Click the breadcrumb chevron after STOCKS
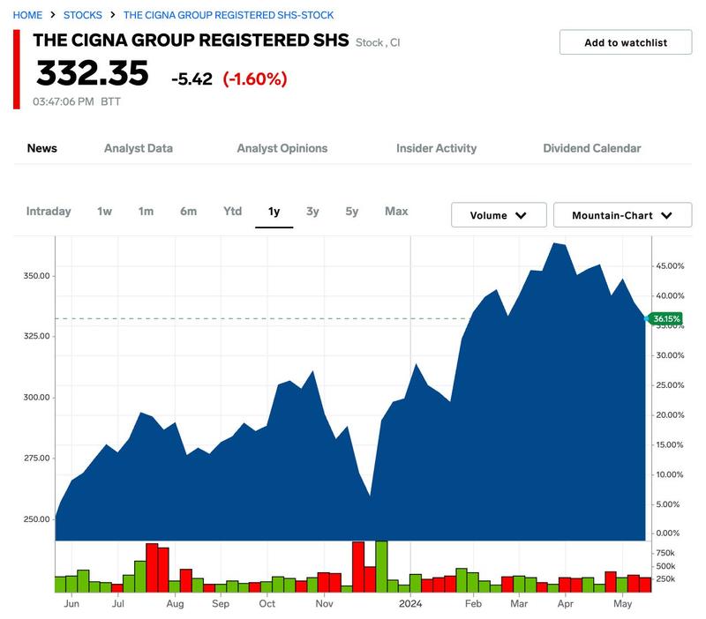Viewport: 706px width, 619px height. [113, 15]
